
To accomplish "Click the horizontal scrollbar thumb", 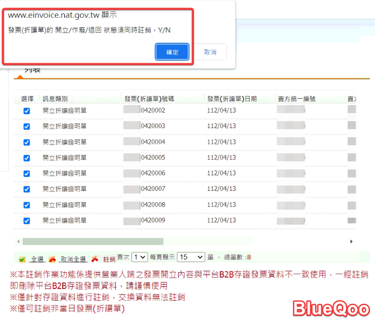I will pyautogui.click(x=92, y=242).
